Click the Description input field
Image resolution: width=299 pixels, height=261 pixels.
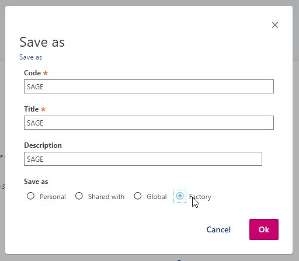pos(143,159)
